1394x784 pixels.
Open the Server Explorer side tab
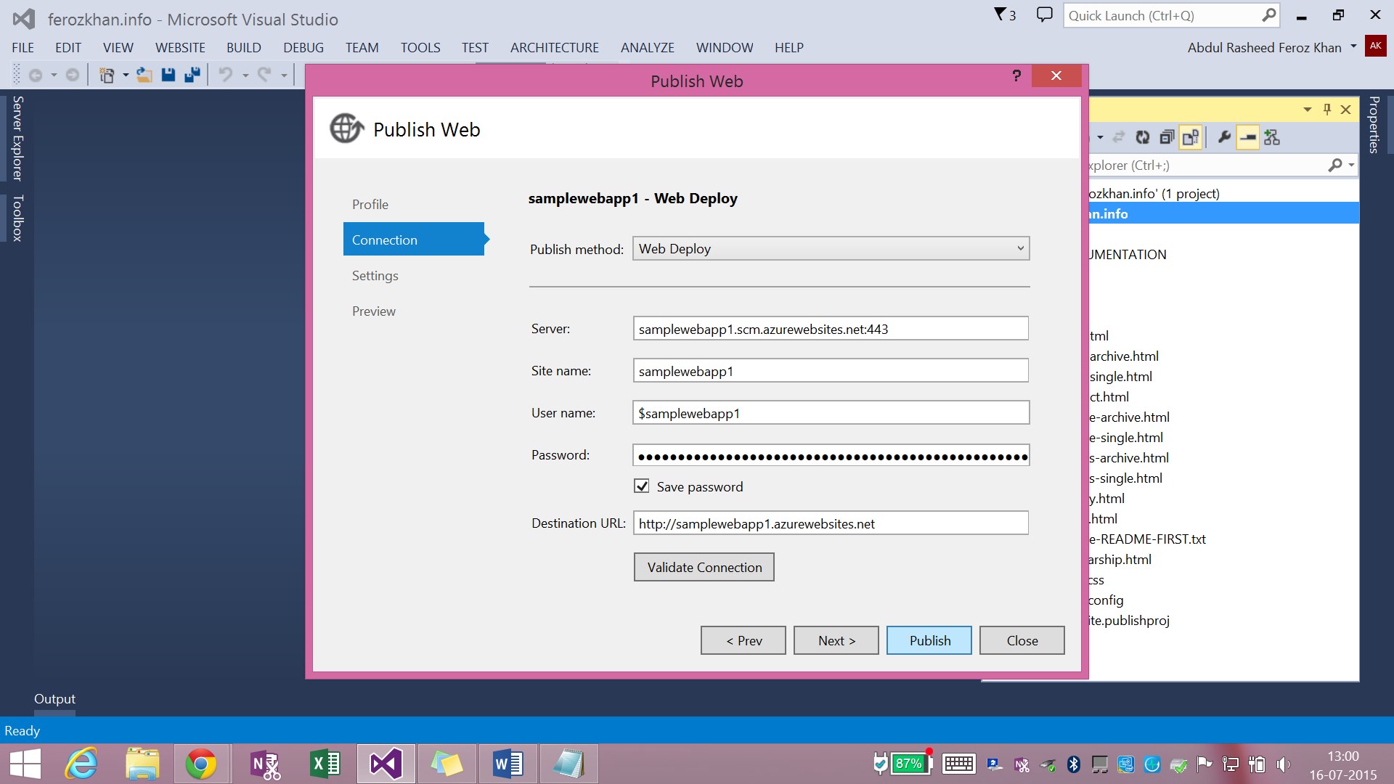click(18, 138)
